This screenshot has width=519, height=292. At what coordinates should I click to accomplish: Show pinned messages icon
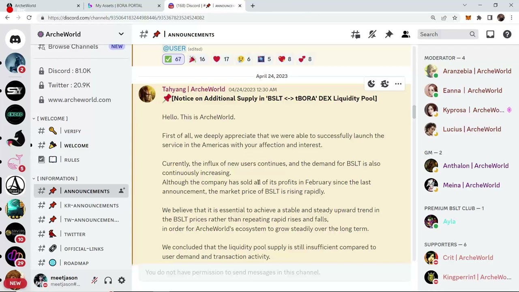[x=389, y=34]
